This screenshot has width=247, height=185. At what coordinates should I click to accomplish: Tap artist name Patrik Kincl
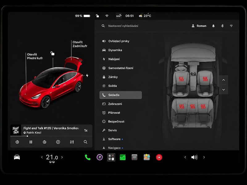(34, 133)
